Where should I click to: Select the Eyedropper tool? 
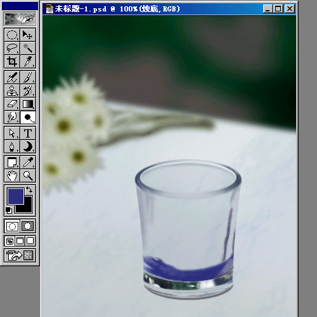(28, 162)
